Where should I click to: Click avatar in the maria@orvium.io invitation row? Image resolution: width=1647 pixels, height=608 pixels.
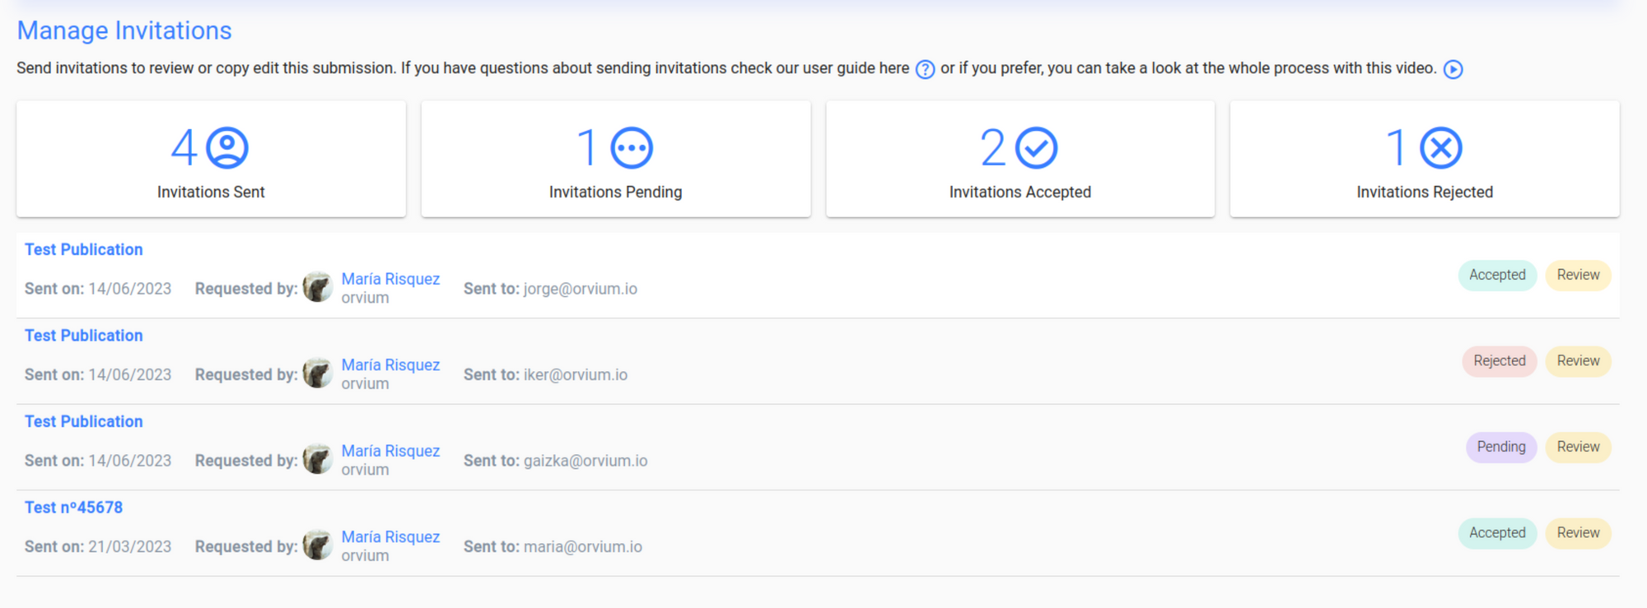(318, 545)
